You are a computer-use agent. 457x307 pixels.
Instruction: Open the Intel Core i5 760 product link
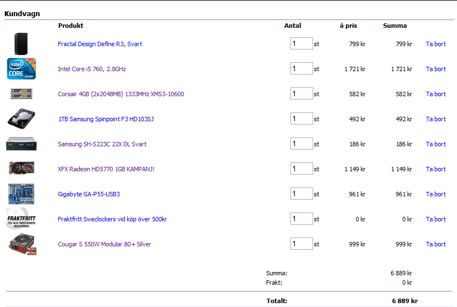coord(92,69)
